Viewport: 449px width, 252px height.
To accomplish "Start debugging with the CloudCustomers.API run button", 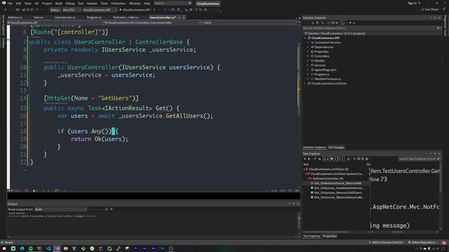I will [x=135, y=10].
